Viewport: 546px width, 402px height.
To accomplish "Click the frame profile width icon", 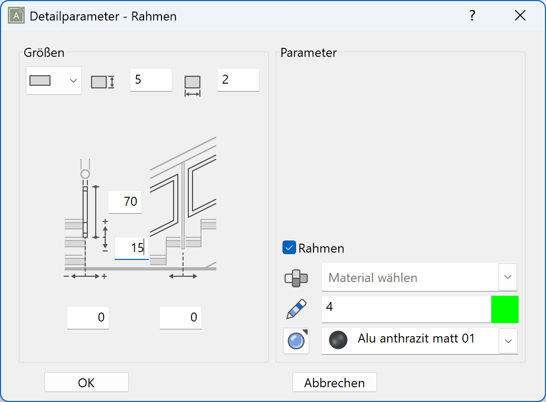I will coord(193,85).
